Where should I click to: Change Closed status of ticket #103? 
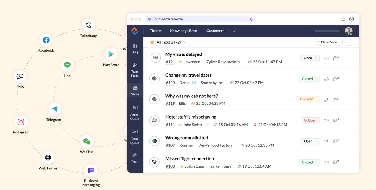click(309, 162)
